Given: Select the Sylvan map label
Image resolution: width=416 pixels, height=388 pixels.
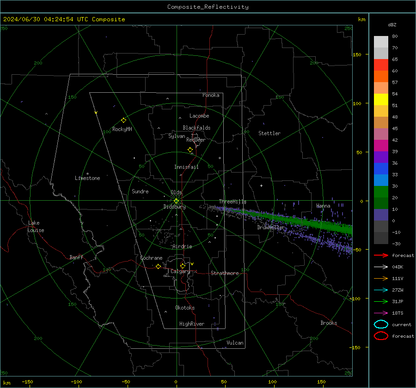Looking at the screenshot, I should 177,136.
